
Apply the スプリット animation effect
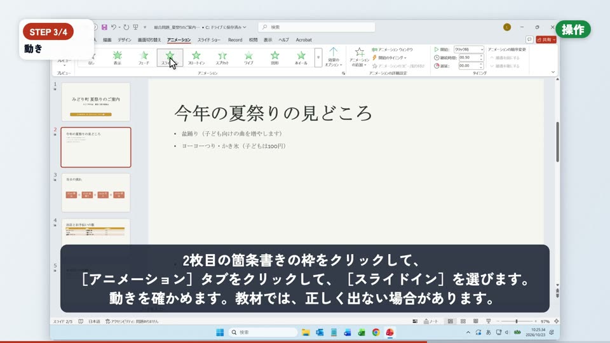click(222, 58)
